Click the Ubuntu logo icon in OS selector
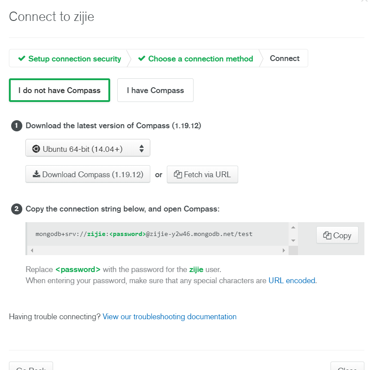 [36, 149]
